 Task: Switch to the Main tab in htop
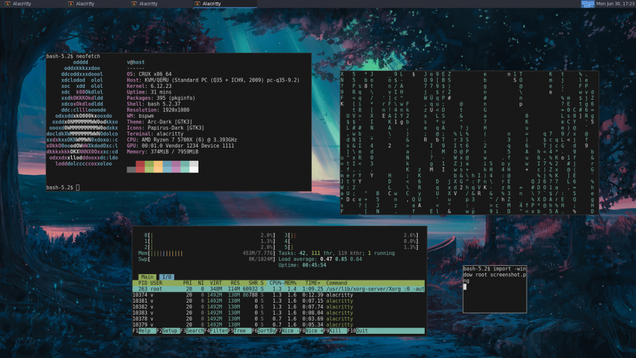tap(147, 277)
